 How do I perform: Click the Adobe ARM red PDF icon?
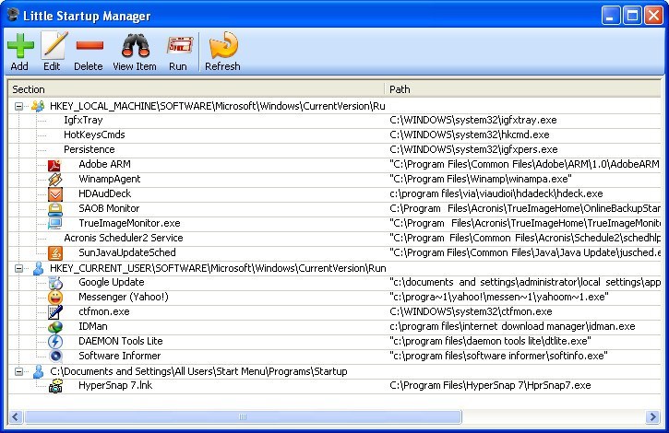[x=54, y=165]
